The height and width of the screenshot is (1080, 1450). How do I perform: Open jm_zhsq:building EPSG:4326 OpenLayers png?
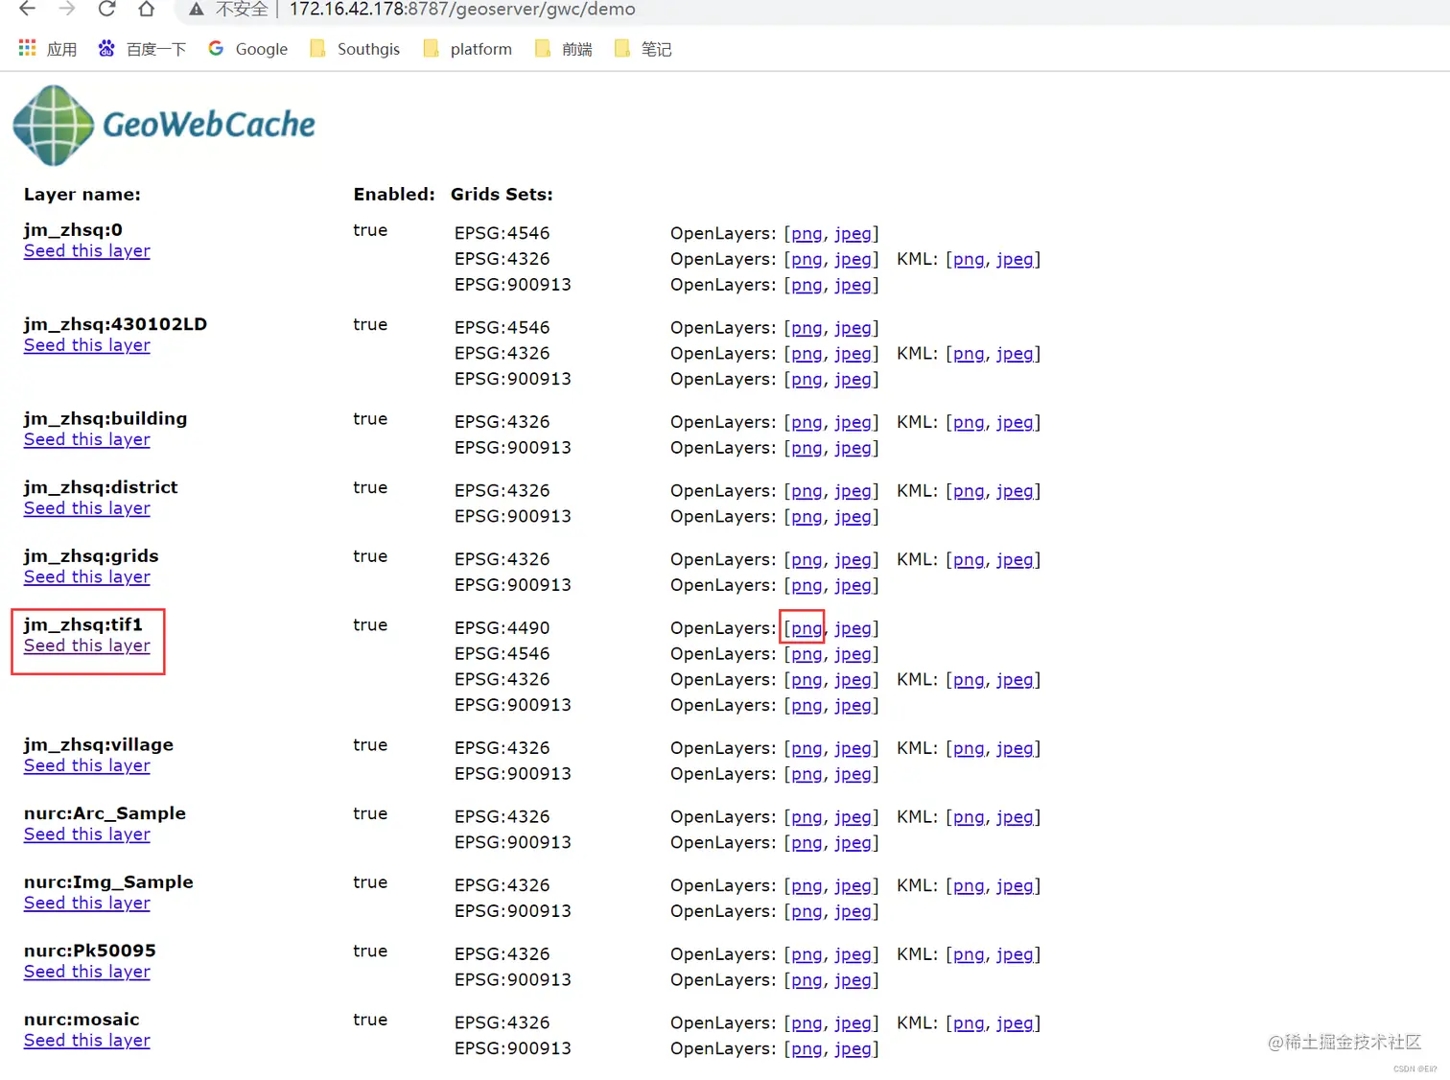click(x=807, y=422)
